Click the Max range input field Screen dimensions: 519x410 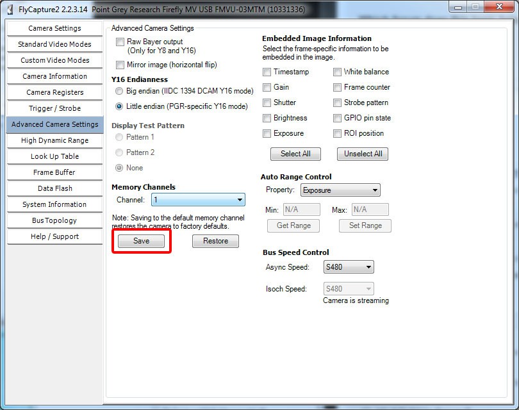(370, 209)
